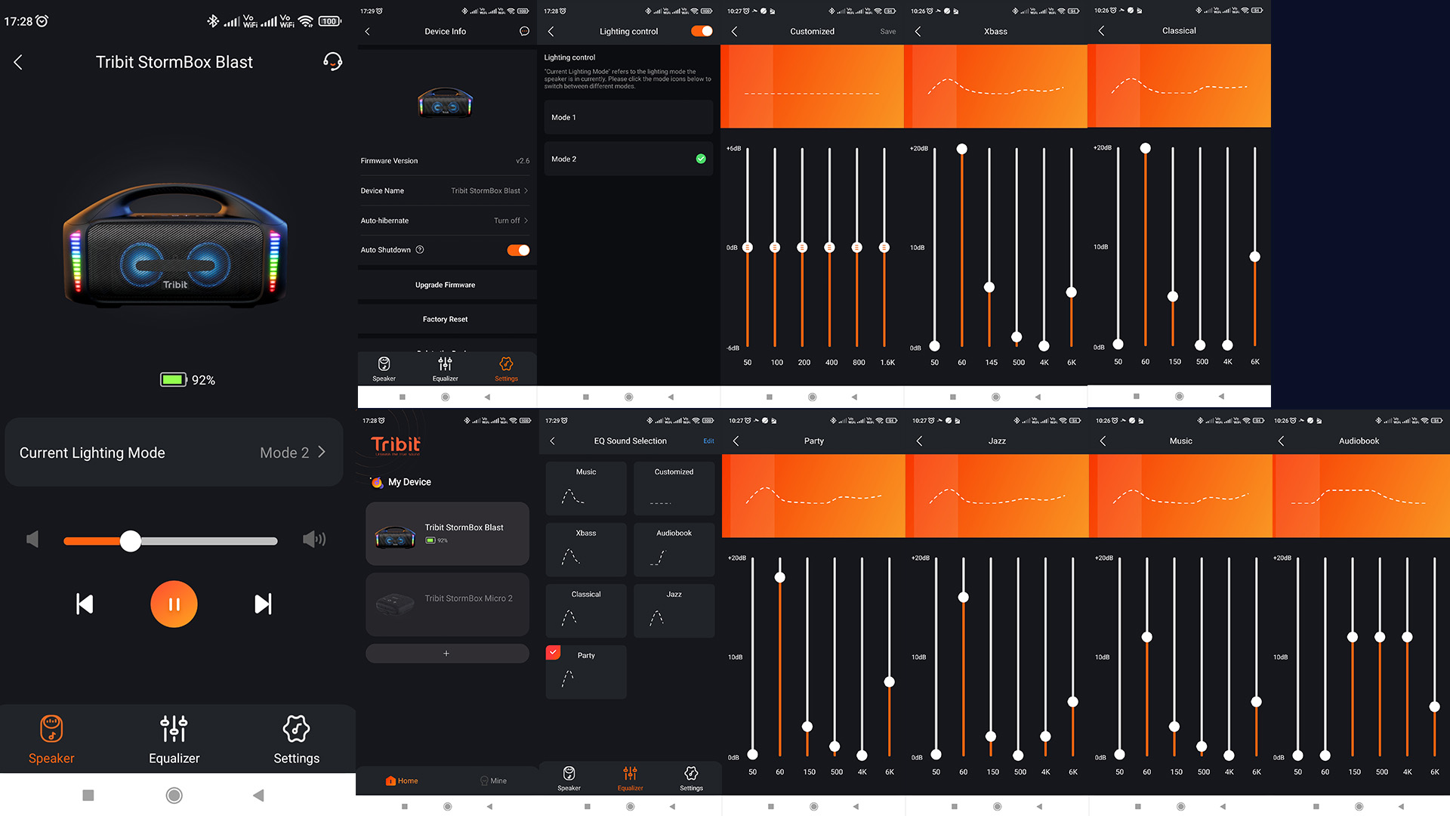Go back from Jazz EQ screen
Screen dimensions: 1450x816
[920, 440]
